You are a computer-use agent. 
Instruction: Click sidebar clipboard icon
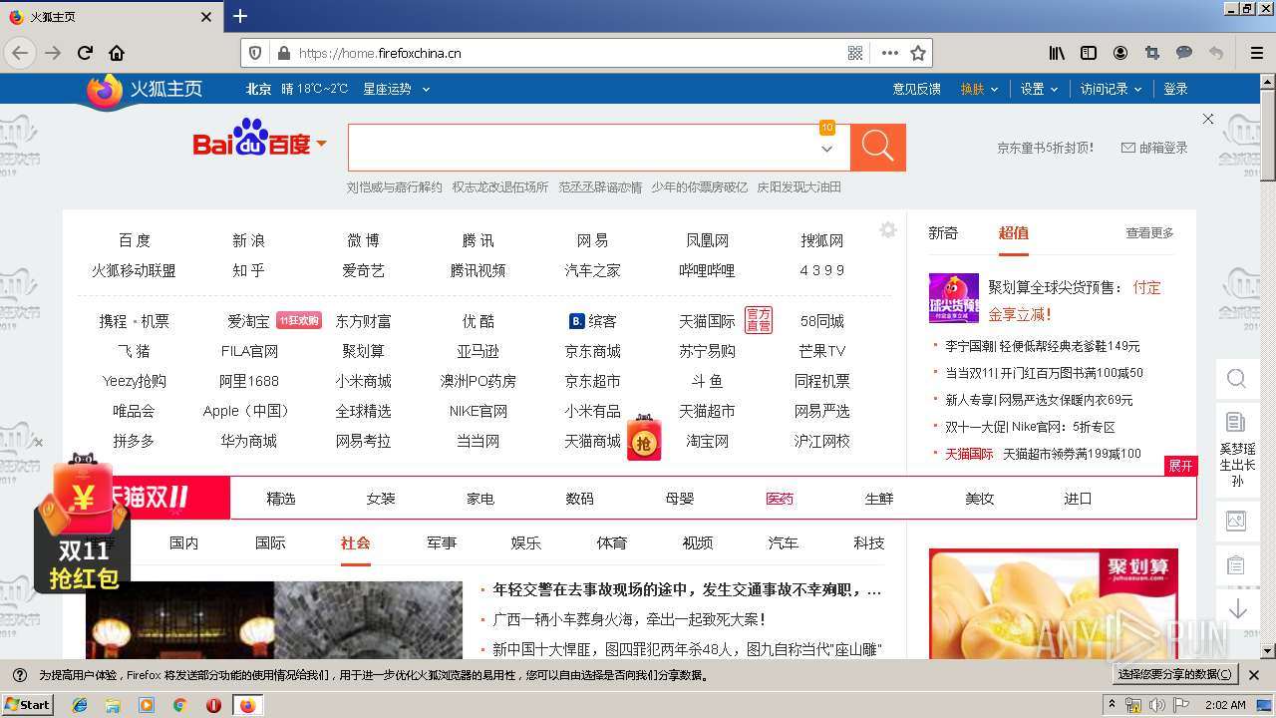[x=1236, y=565]
